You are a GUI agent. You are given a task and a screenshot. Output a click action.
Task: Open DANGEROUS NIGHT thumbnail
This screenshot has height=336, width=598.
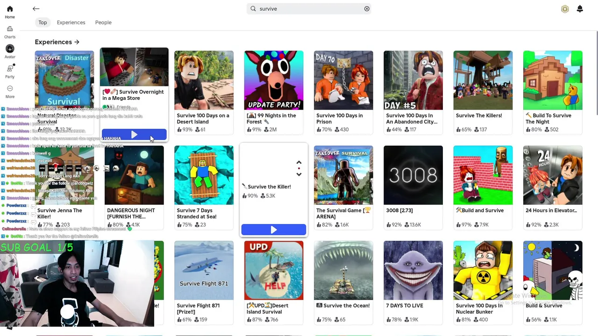coord(134,175)
